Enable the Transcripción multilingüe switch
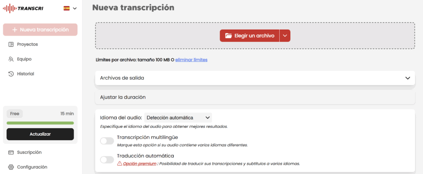Screen dimensions: 423x174 [107, 141]
